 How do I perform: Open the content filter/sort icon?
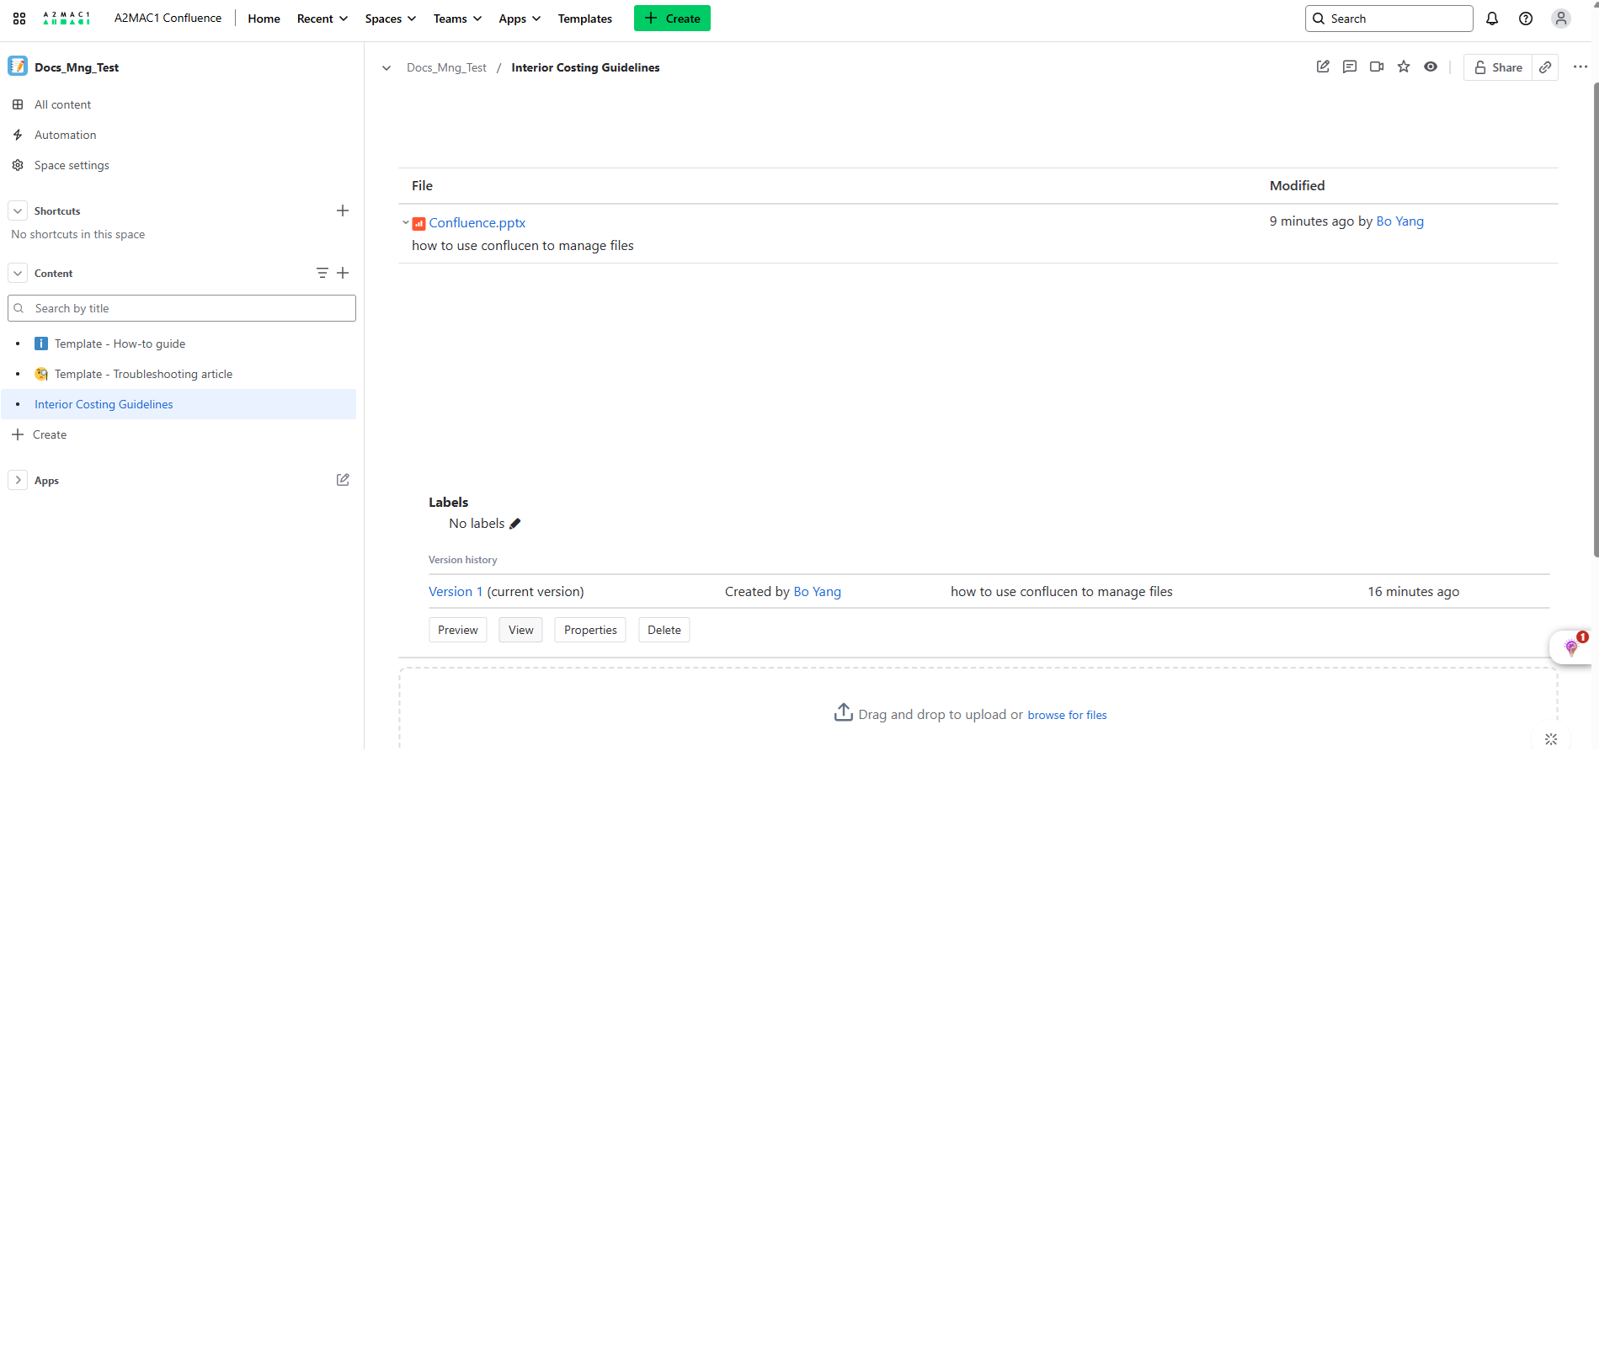322,273
